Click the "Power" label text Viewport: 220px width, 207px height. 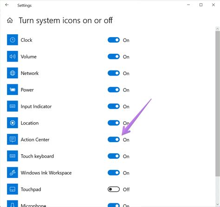click(x=27, y=90)
